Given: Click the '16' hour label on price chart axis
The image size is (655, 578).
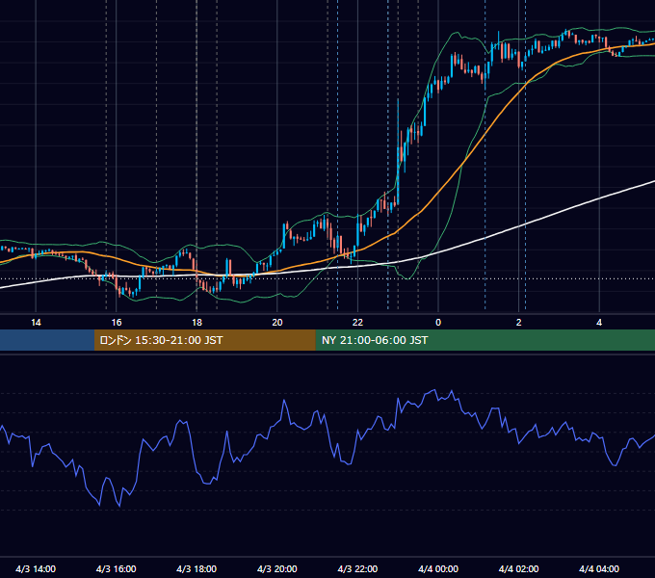Looking at the screenshot, I should pyautogui.click(x=117, y=323).
